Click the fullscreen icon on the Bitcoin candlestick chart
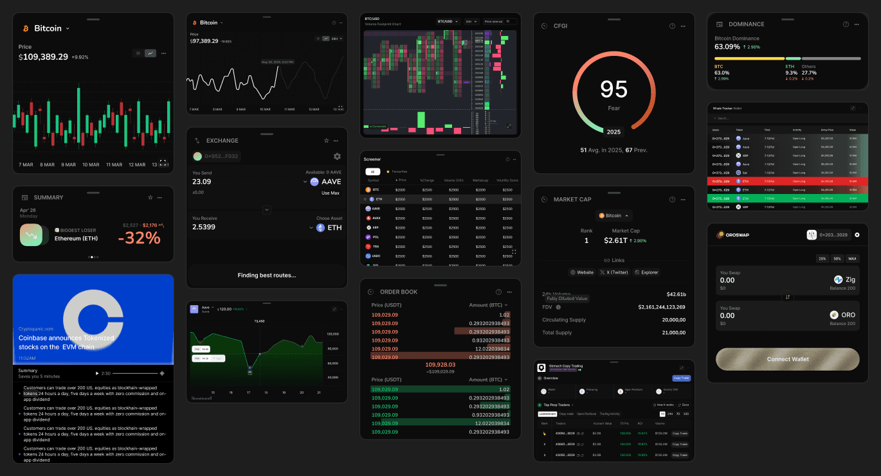Screen dimensions: 881x476 click(x=163, y=163)
